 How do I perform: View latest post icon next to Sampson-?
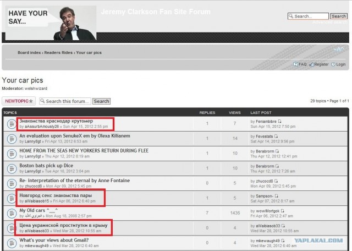(x=277, y=195)
